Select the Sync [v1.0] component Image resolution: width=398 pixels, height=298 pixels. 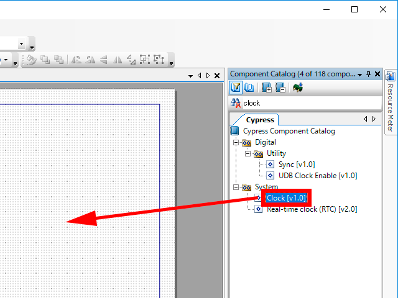coord(297,165)
